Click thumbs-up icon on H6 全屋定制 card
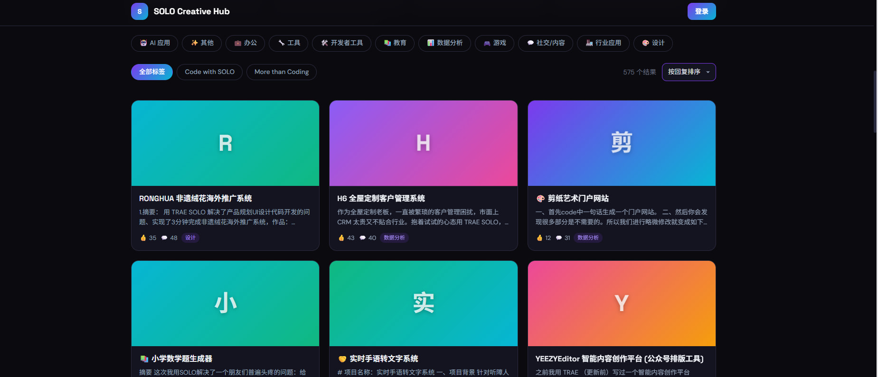This screenshot has width=878, height=377. tap(341, 238)
